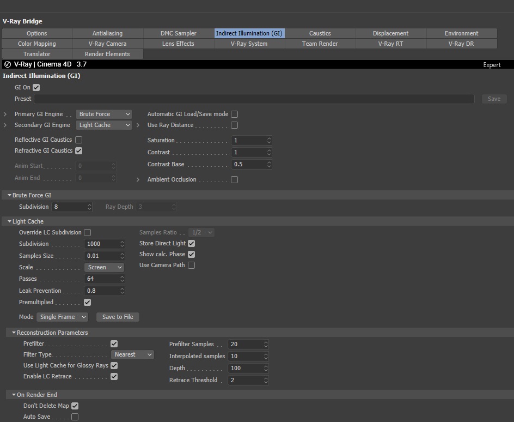Select the Indirect Illumination (GI) tab
Image resolution: width=514 pixels, height=422 pixels.
(x=249, y=33)
